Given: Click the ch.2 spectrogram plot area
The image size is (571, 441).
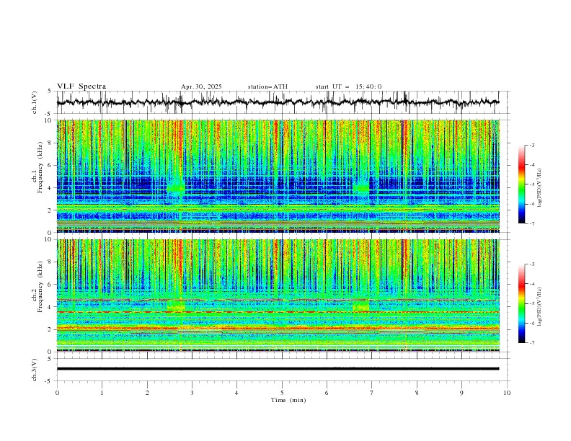Looking at the screenshot, I should click(278, 295).
